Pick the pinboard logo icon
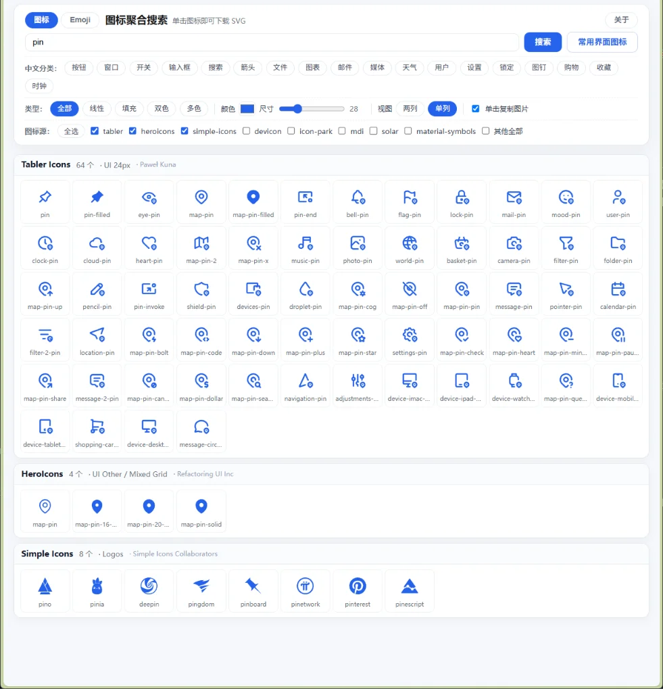This screenshot has width=663, height=689. click(x=253, y=591)
